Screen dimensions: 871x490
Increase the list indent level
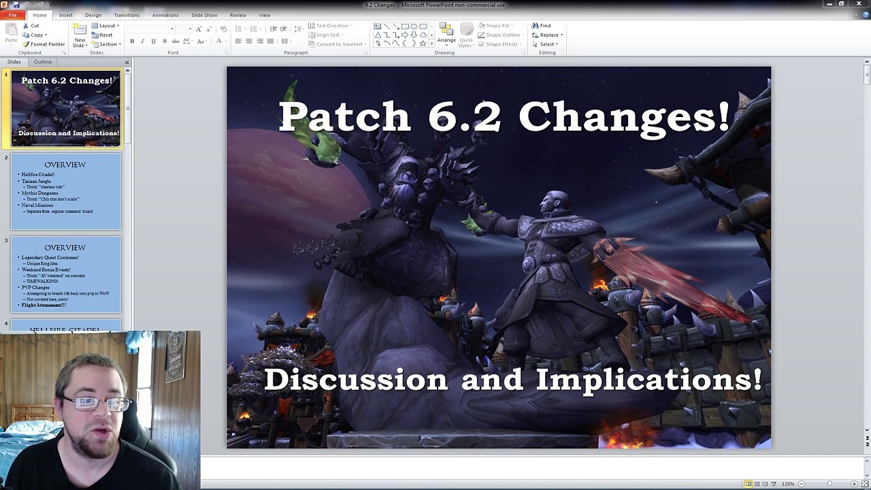pos(283,29)
